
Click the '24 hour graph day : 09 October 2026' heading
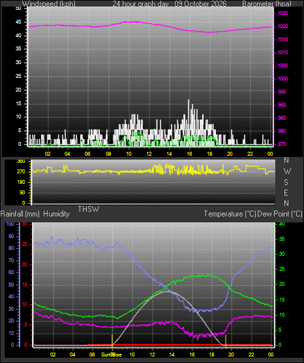coord(170,4)
